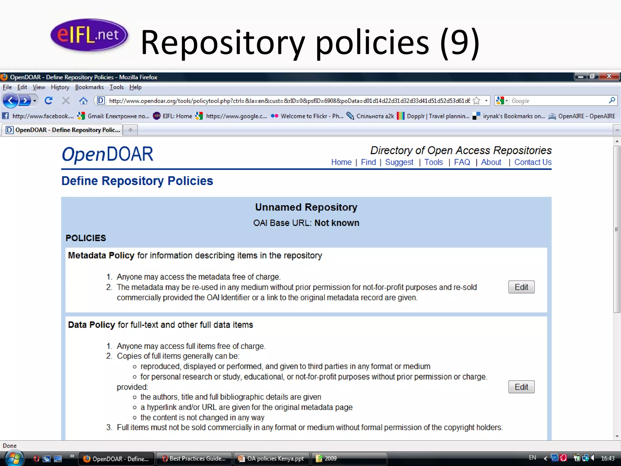Follow the FAQ link
Image resolution: width=621 pixels, height=466 pixels.
(462, 162)
